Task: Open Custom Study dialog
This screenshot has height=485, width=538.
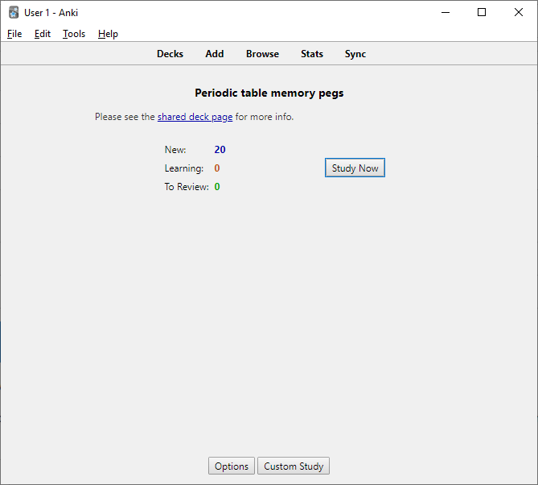Action: (294, 466)
